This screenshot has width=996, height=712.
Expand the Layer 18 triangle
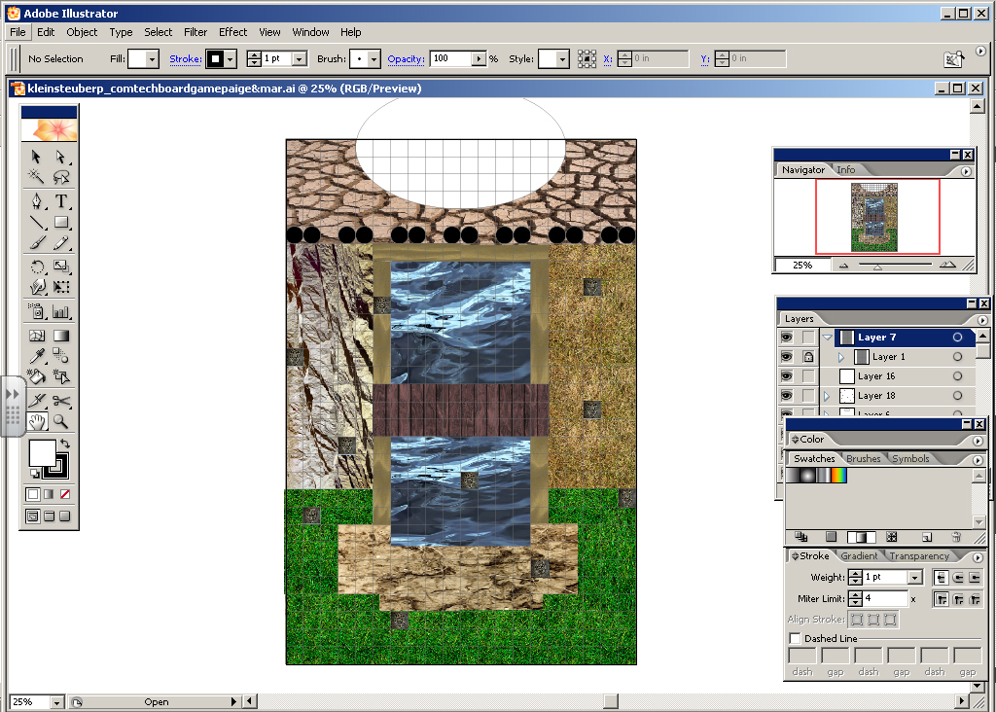click(827, 396)
